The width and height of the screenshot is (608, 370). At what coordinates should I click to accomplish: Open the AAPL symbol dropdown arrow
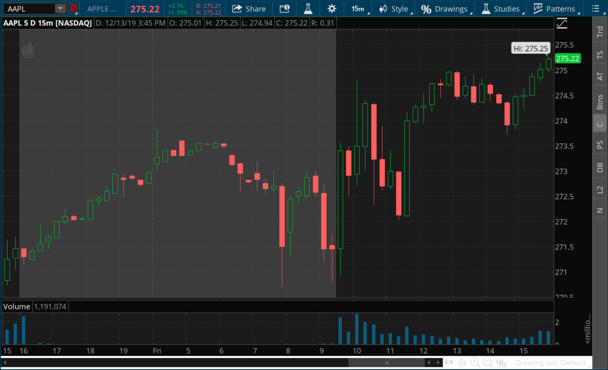click(60, 9)
